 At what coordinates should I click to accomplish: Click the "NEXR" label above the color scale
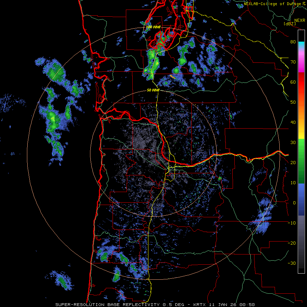point(299,20)
